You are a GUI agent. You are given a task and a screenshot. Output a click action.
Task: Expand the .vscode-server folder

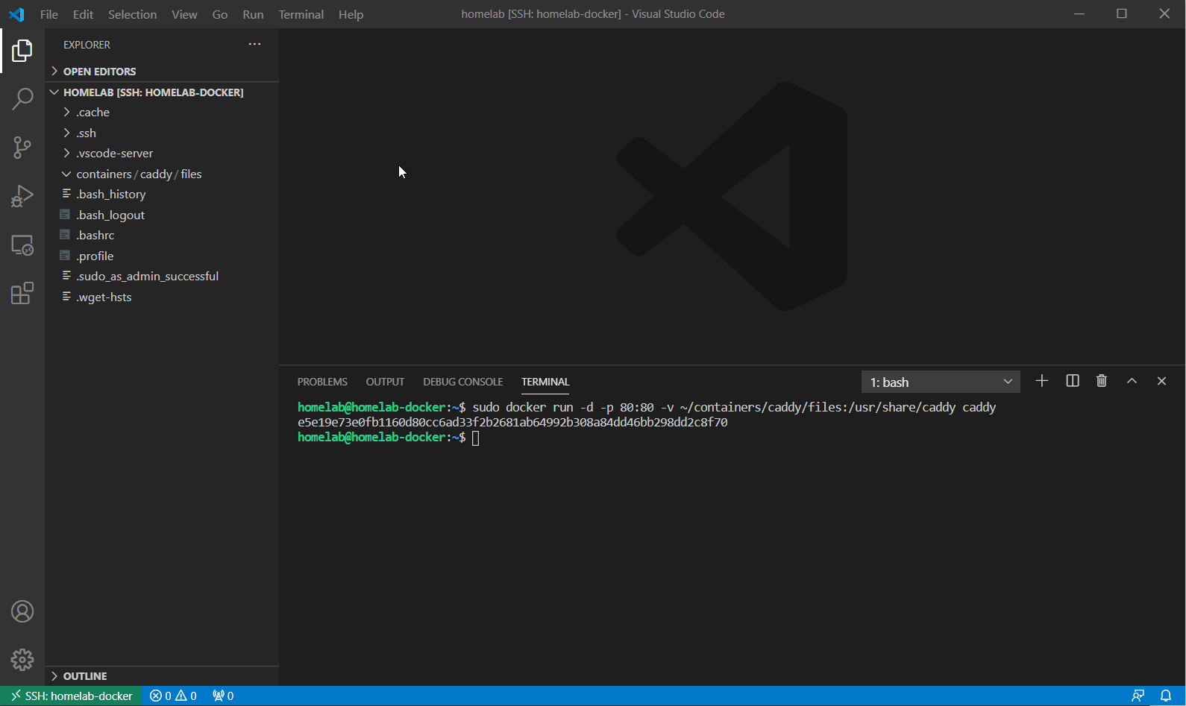click(162, 154)
